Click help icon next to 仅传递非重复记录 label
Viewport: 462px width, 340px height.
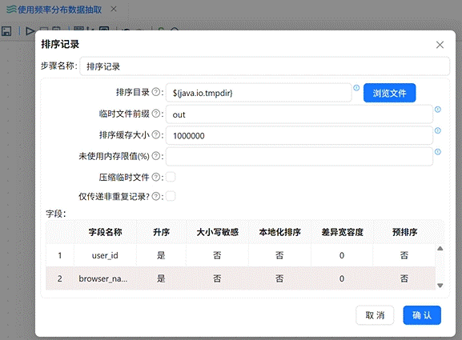pos(156,196)
